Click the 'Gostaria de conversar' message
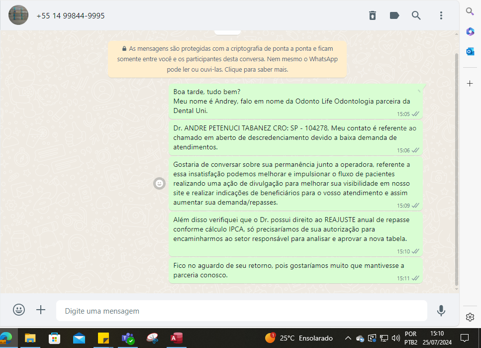The height and width of the screenshot is (348, 481). 296,184
